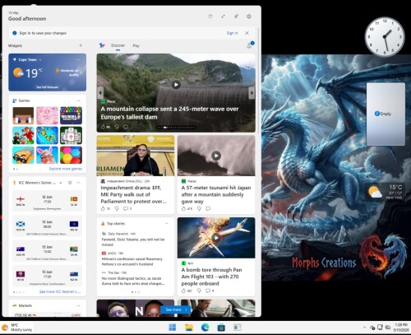
Task: Switch to the Play tab
Action: pyautogui.click(x=136, y=45)
